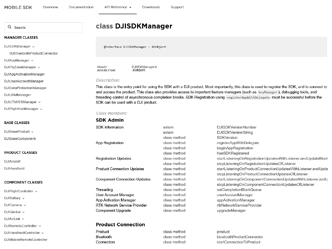This screenshot has width=332, height=249.
Task: Expand the DJIHandheldController chevron
Action: (42, 233)
